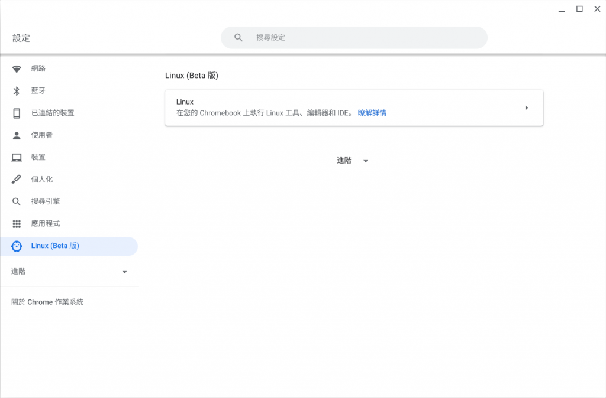The width and height of the screenshot is (606, 398).
Task: Click the phone icon for connected devices
Action: pyautogui.click(x=17, y=113)
